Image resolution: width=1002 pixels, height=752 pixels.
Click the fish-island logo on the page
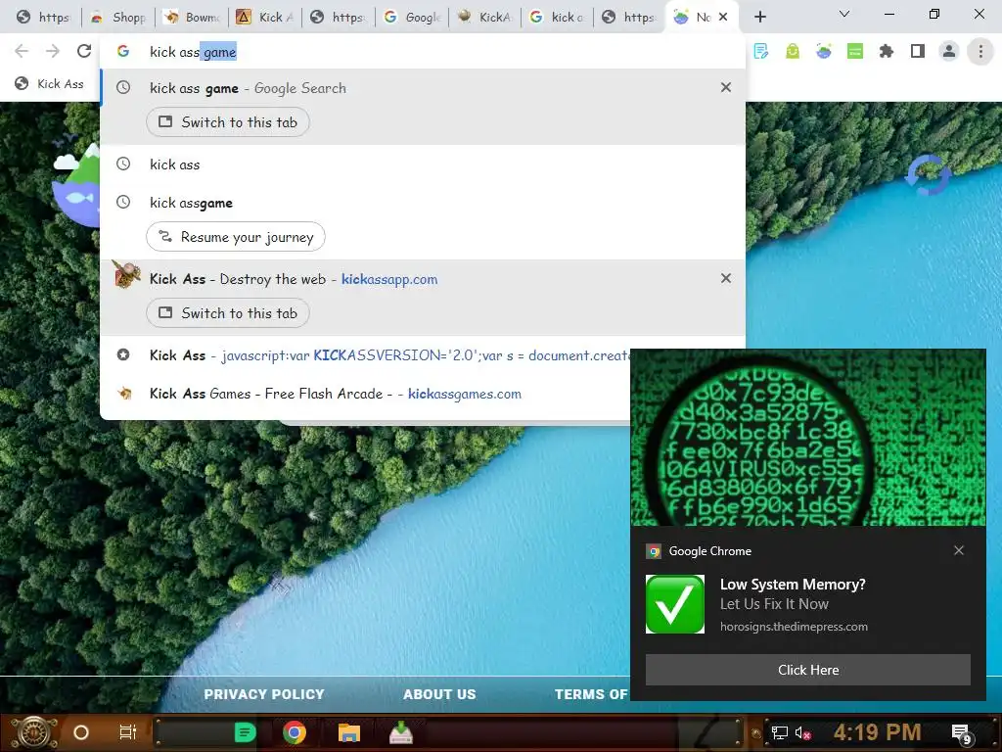[76, 185]
